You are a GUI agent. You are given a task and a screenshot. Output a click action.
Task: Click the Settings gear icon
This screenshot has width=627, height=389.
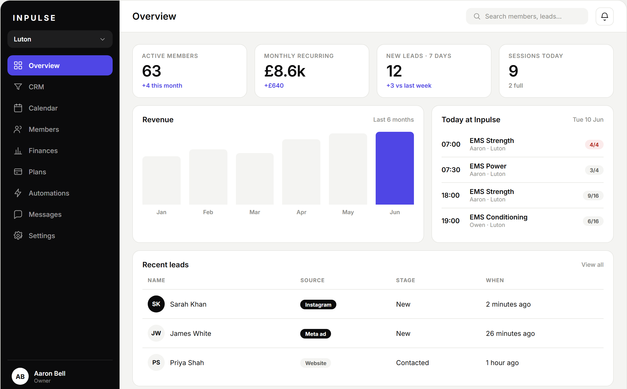point(18,235)
